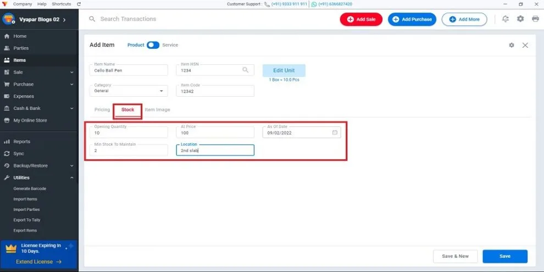Open Import Items utility

coord(25,199)
